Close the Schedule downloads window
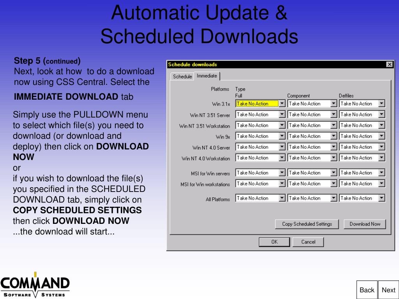The width and height of the screenshot is (399, 299). point(389,65)
